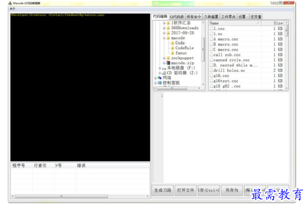This screenshot has height=209, width=307.
Task: Select the 1软件汇总 folder in tree
Action: [x=181, y=23]
